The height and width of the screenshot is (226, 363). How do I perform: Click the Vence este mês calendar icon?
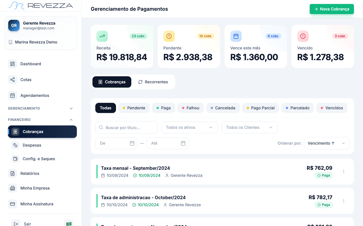pyautogui.click(x=236, y=36)
